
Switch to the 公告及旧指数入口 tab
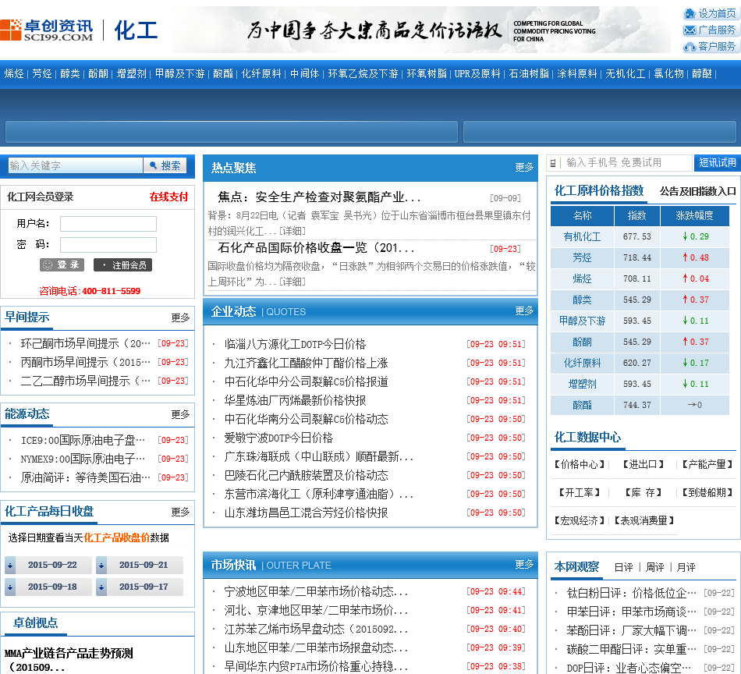(697, 191)
